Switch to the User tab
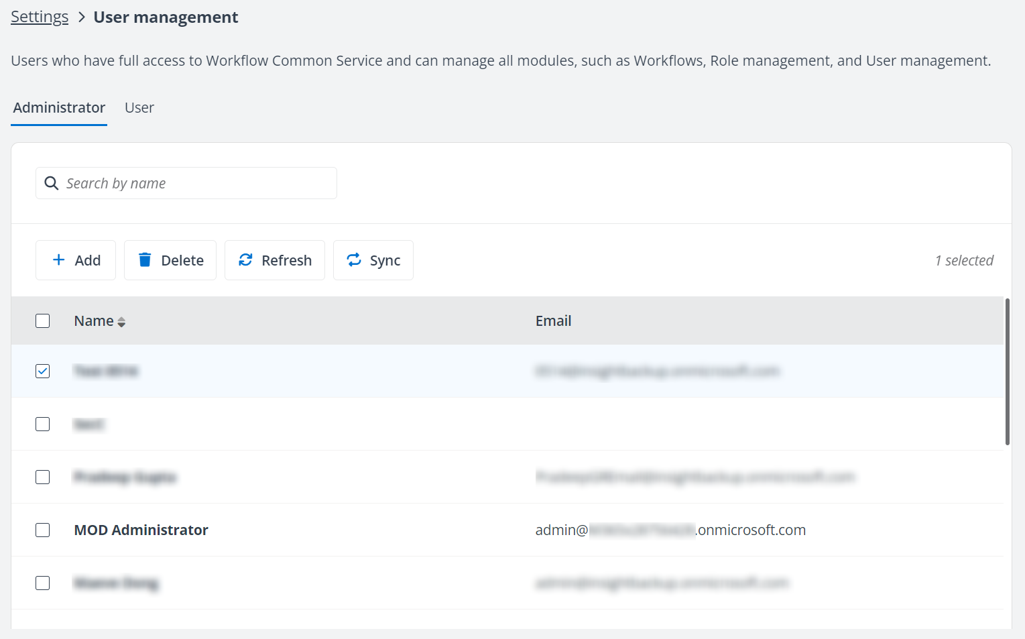The image size is (1025, 639). point(139,107)
